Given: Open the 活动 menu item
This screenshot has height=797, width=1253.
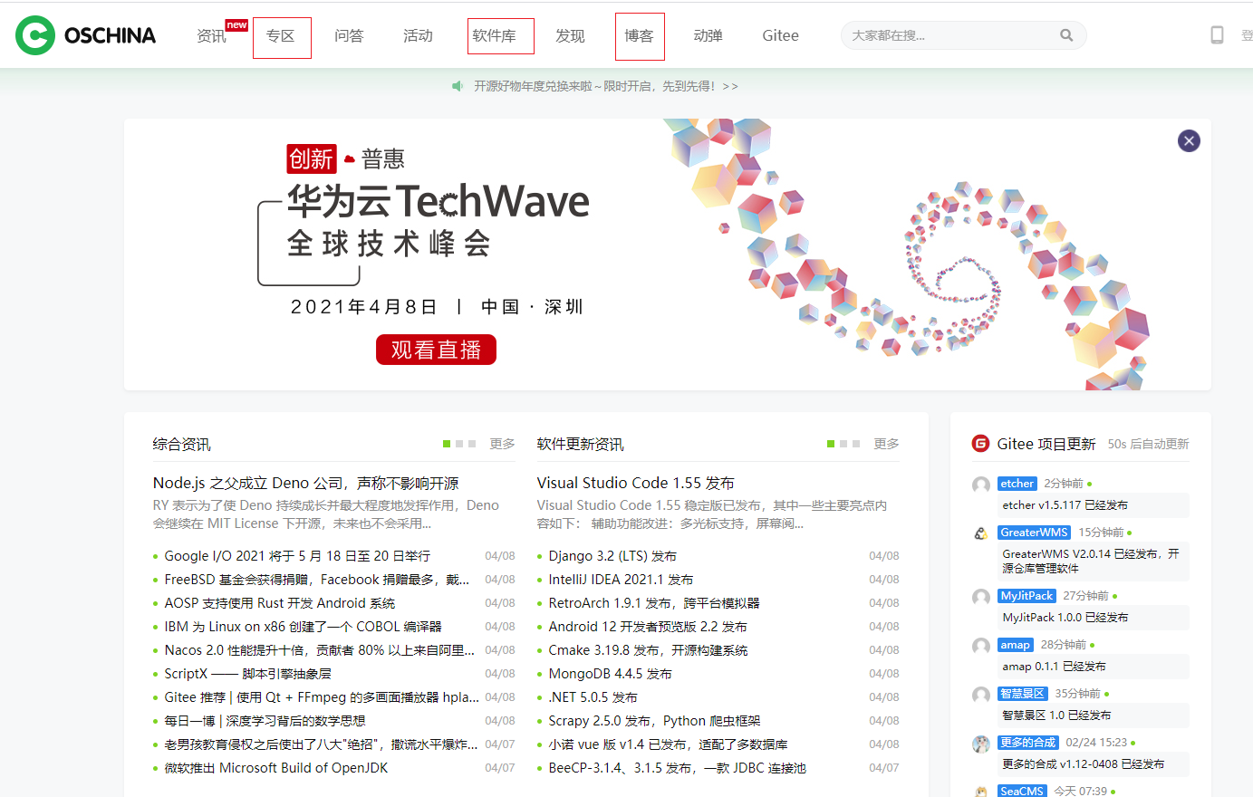Looking at the screenshot, I should [x=418, y=36].
